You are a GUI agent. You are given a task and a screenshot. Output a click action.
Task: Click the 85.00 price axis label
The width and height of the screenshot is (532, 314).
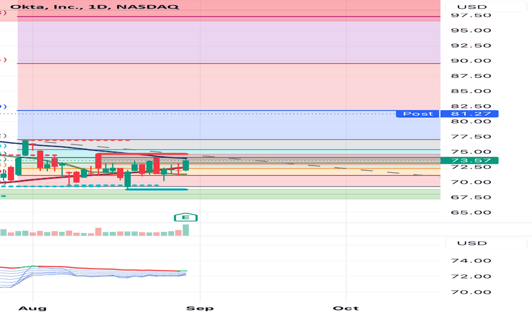tap(471, 91)
